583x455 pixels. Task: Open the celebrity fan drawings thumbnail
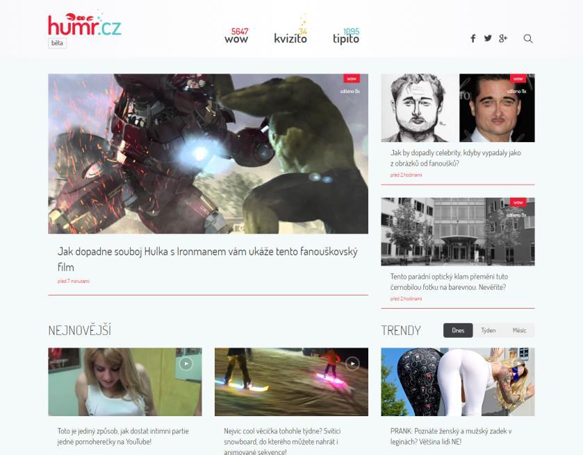[x=458, y=108]
